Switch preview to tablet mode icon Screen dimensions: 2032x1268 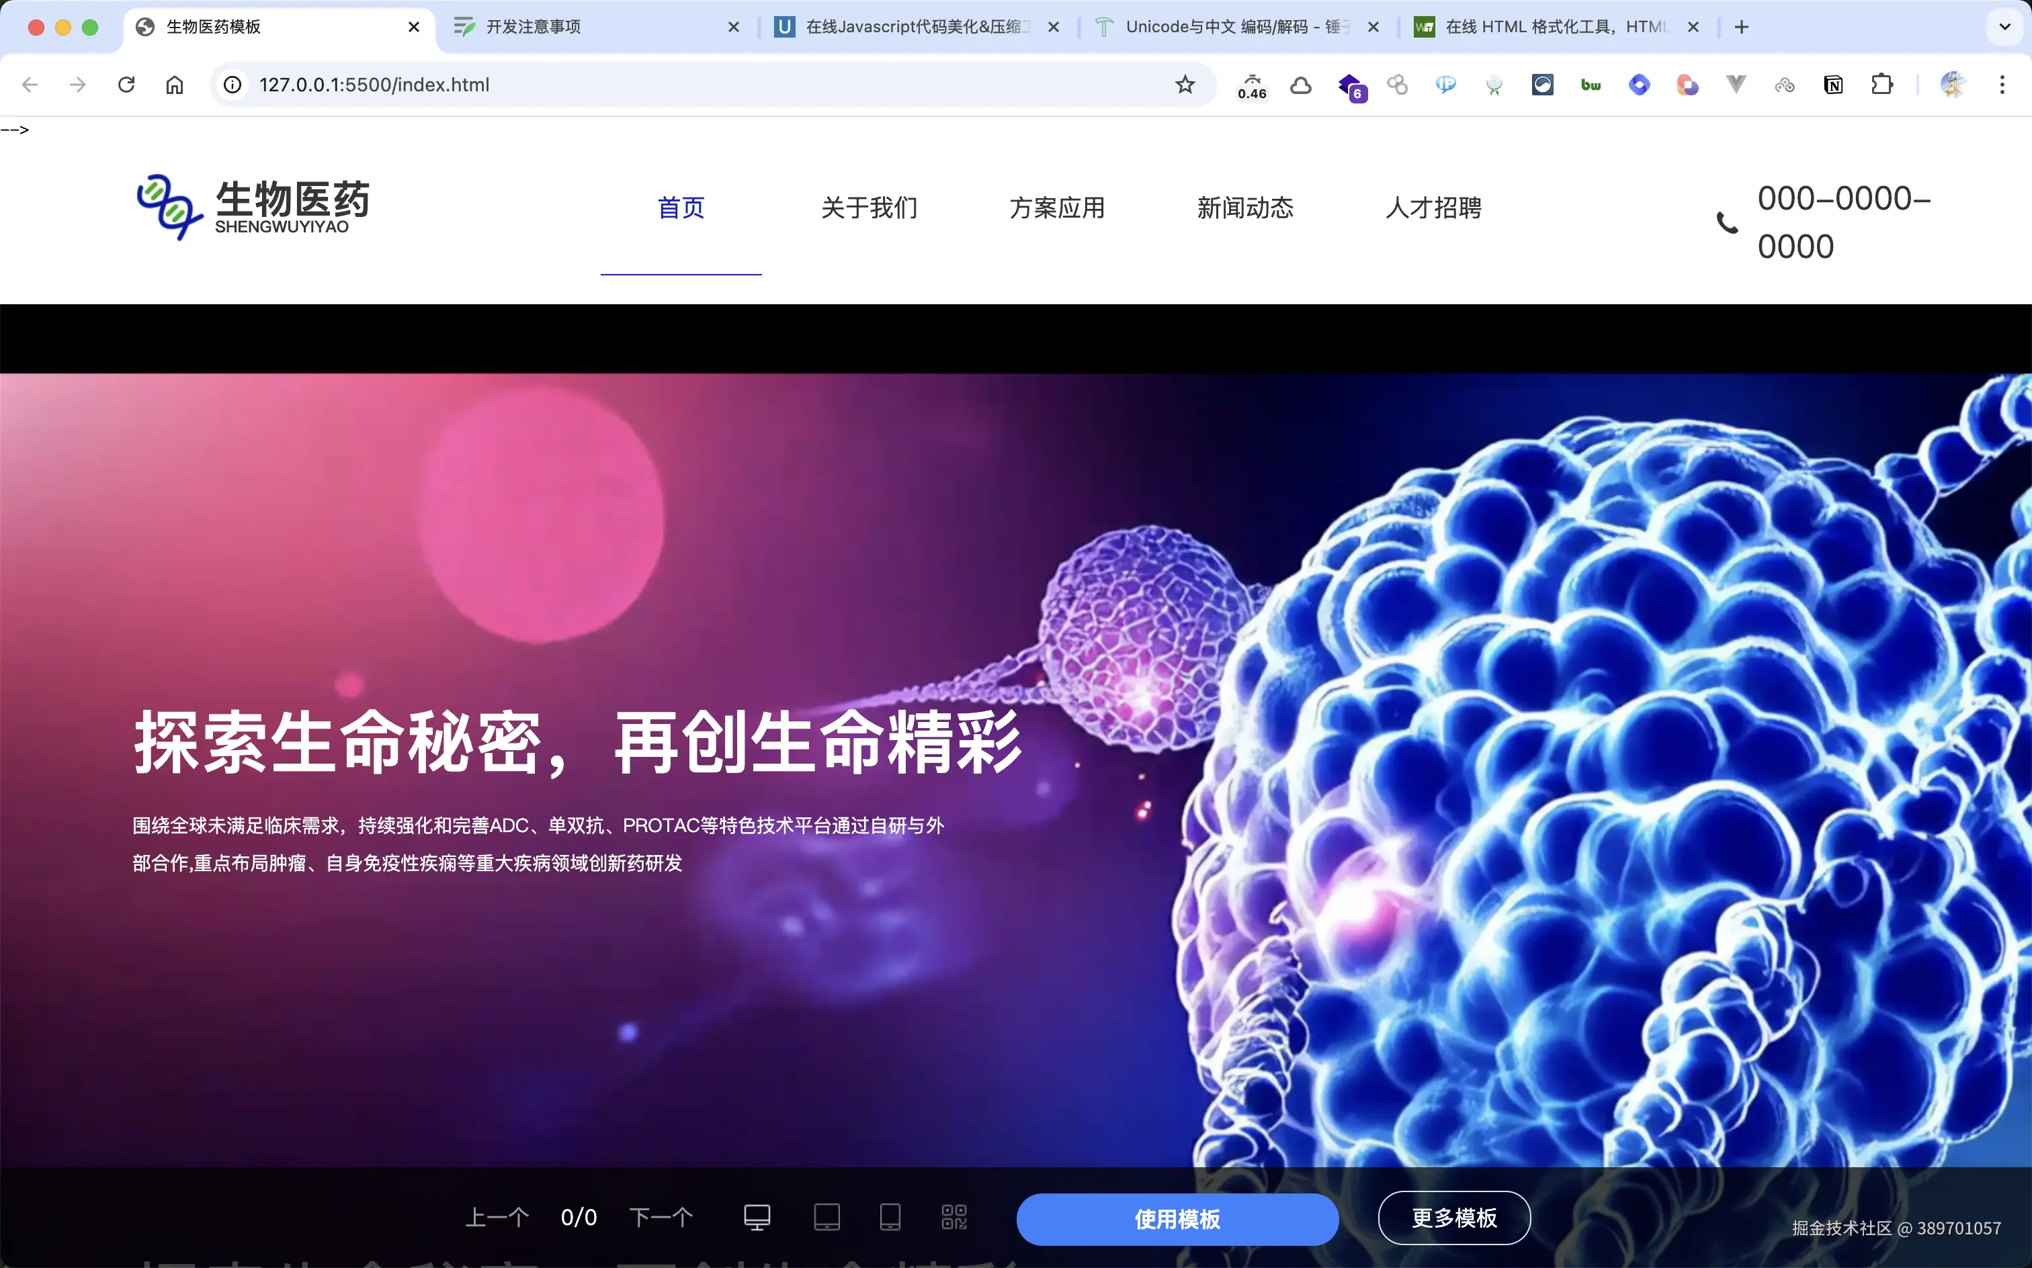point(827,1216)
